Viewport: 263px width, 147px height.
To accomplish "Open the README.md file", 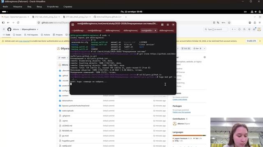I will (67, 131).
